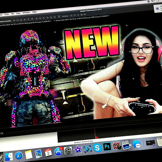Click the Distribute horizontal centers icon

click(51, 18)
